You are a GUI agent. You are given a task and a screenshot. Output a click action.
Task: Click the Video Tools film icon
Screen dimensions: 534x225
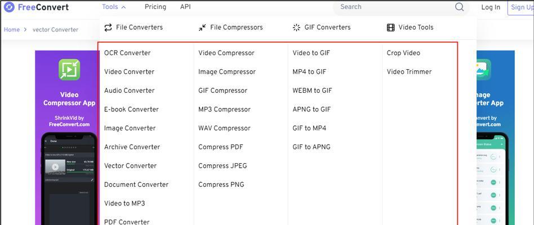[x=390, y=28]
